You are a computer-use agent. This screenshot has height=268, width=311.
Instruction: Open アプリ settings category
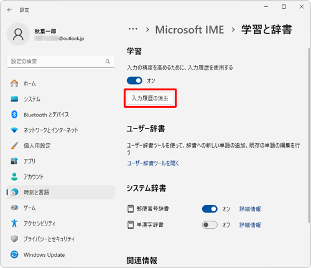(x=61, y=161)
